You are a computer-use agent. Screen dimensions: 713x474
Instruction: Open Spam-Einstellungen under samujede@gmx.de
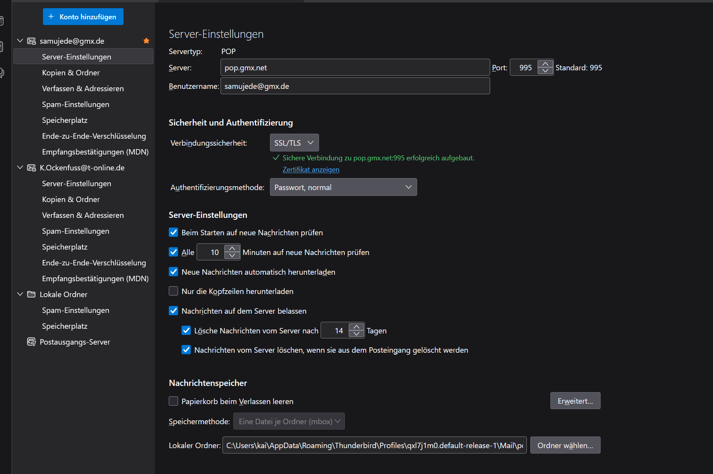coord(83,104)
